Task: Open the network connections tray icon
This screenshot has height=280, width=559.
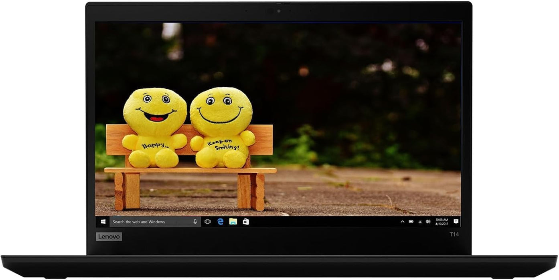Action: (420, 222)
